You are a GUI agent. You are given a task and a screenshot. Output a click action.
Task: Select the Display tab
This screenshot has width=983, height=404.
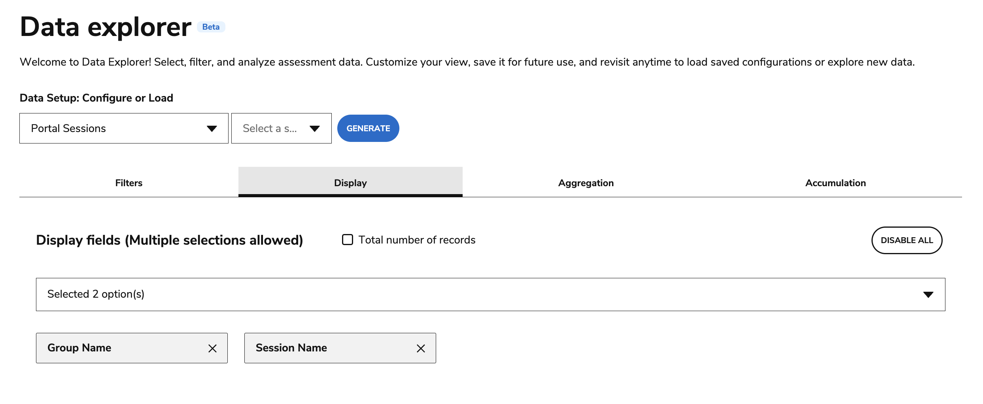(x=350, y=183)
